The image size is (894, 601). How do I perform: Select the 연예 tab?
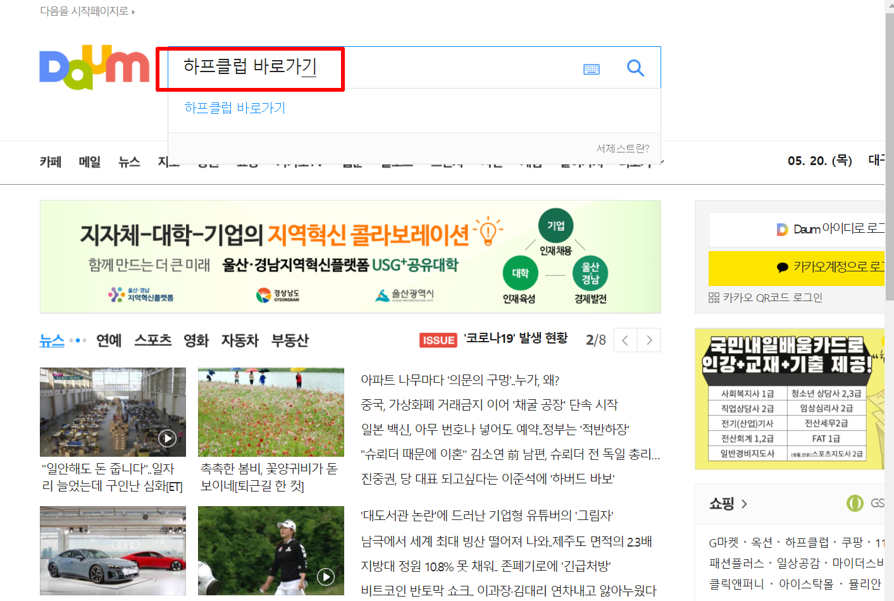pos(109,340)
